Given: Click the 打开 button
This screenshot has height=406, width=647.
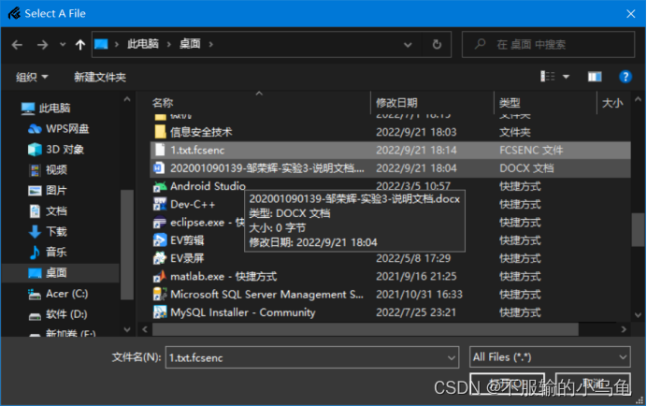Looking at the screenshot, I should point(507,384).
